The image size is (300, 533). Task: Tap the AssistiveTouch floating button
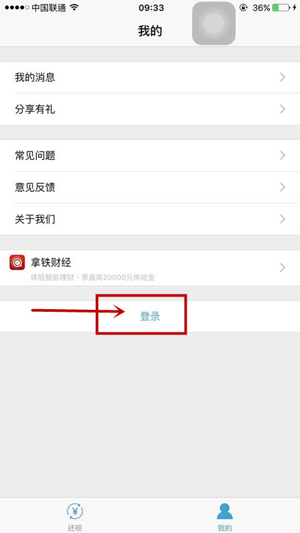pyautogui.click(x=213, y=23)
